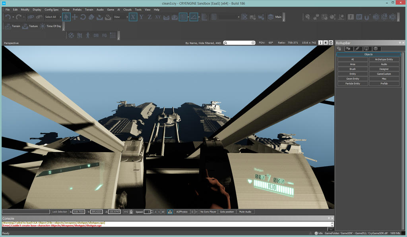Open the Config Spec menu

(51, 10)
